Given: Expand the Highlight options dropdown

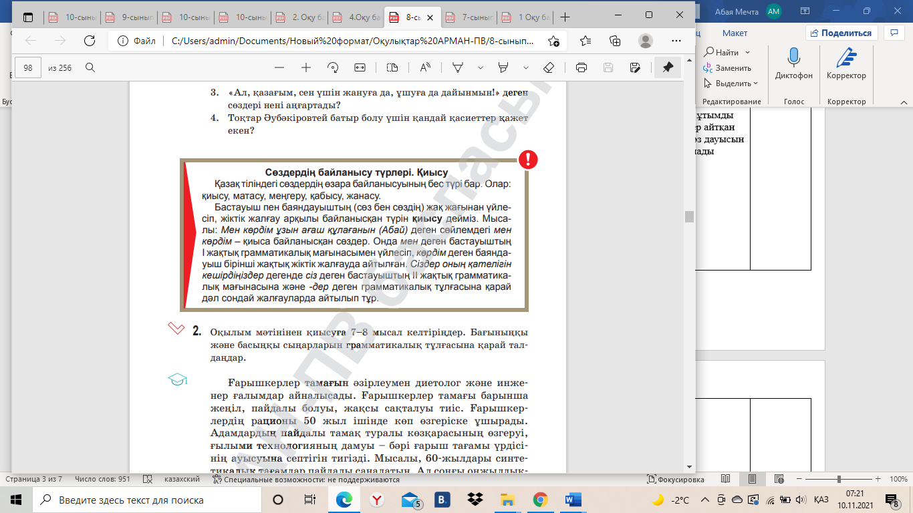Looking at the screenshot, I should tap(526, 67).
